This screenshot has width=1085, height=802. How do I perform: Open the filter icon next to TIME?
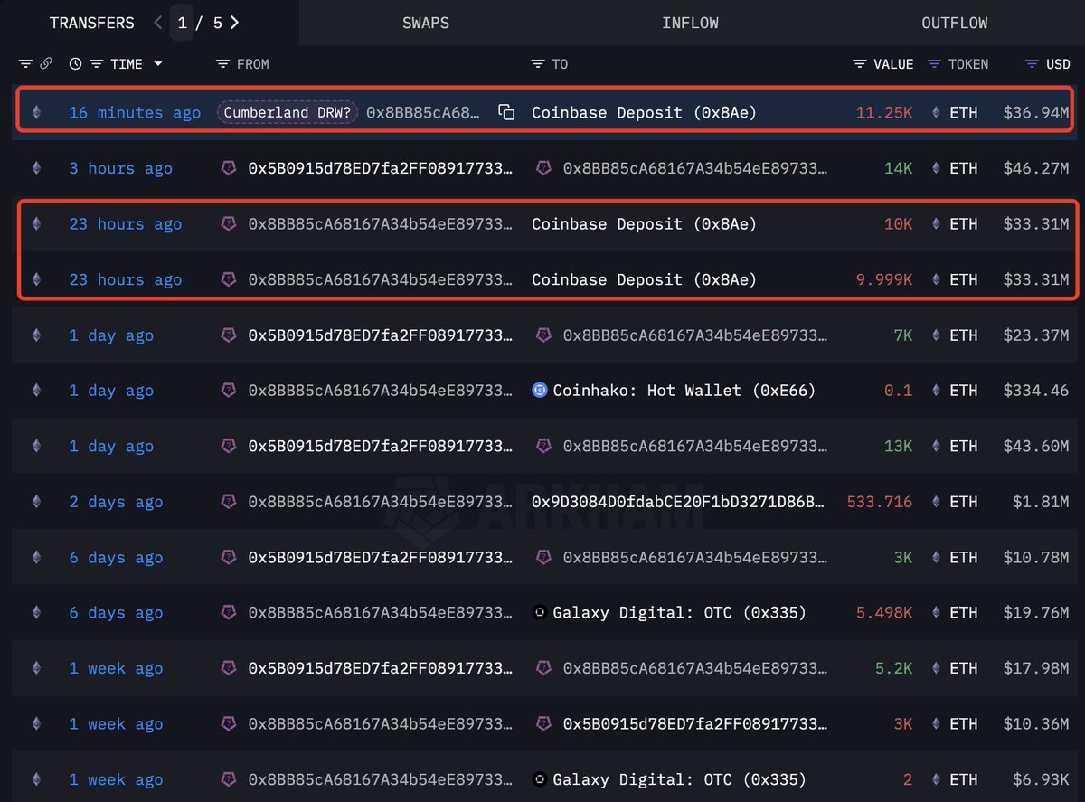96,64
